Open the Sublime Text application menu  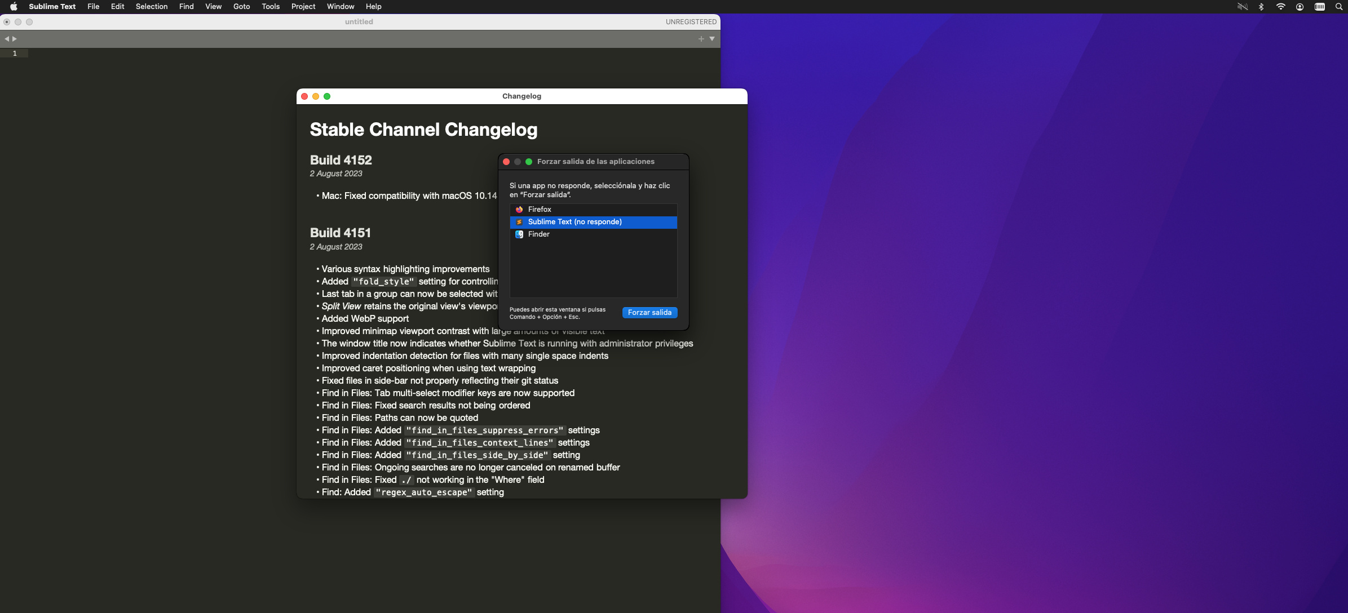click(52, 7)
